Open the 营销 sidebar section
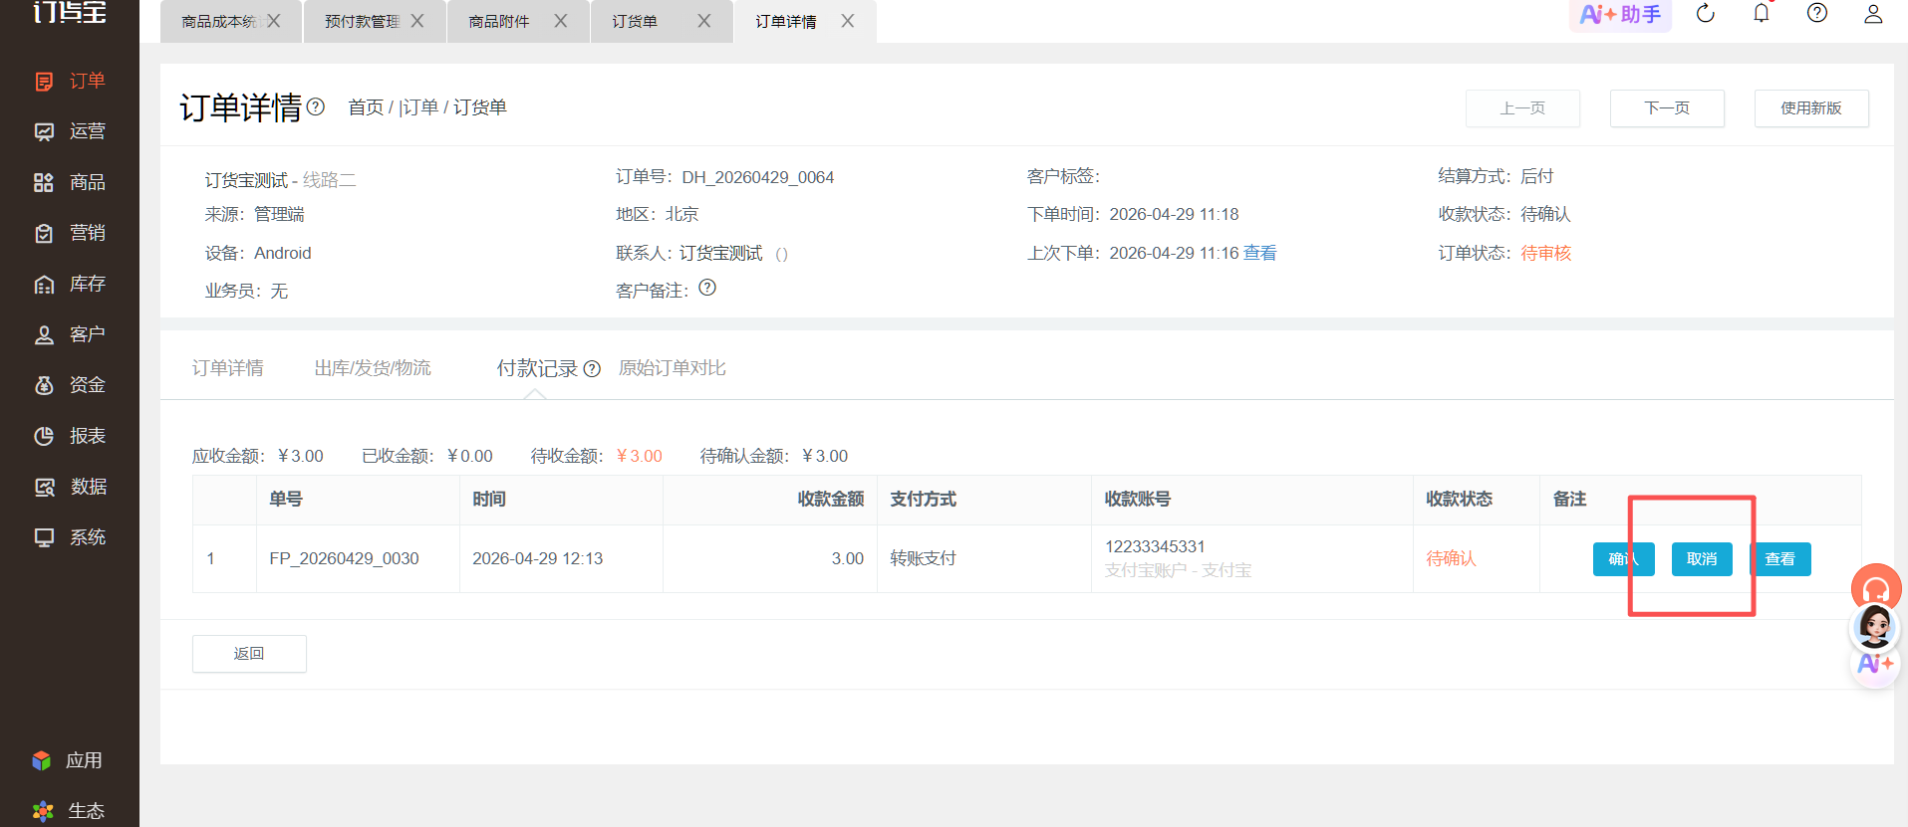Viewport: 1908px width, 827px height. coord(70,233)
